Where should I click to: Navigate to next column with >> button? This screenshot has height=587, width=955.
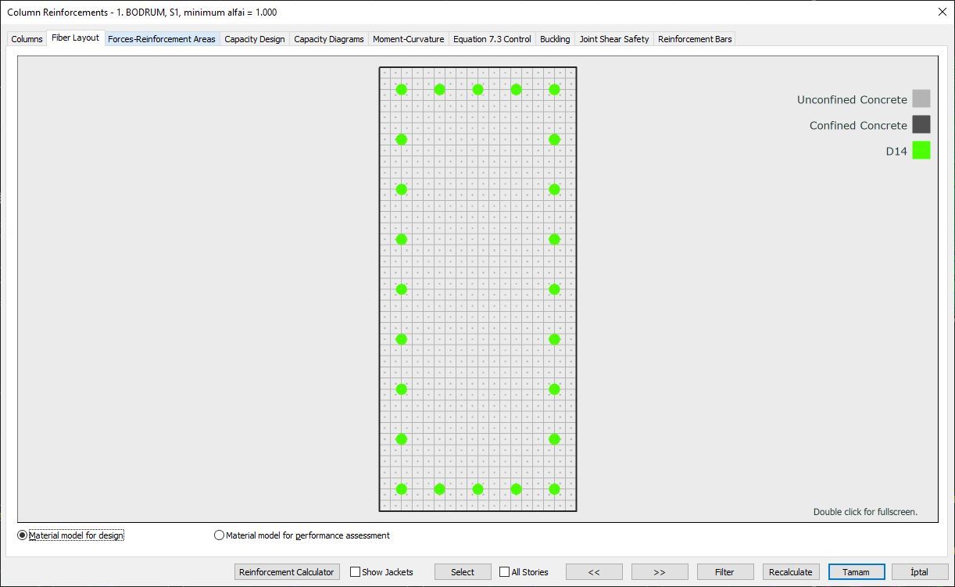coord(659,571)
